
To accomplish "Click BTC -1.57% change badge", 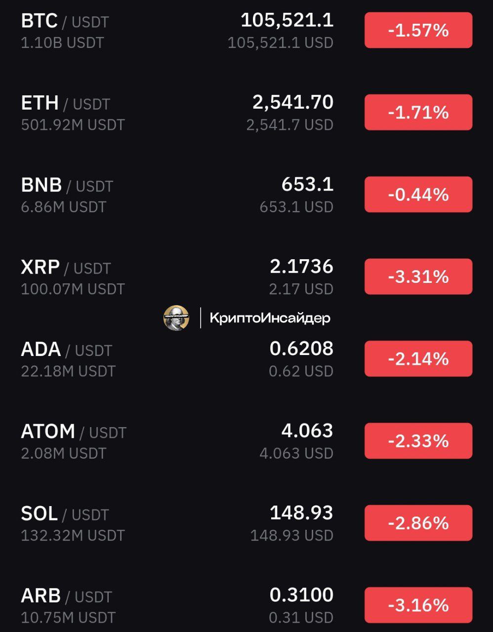I will point(418,31).
